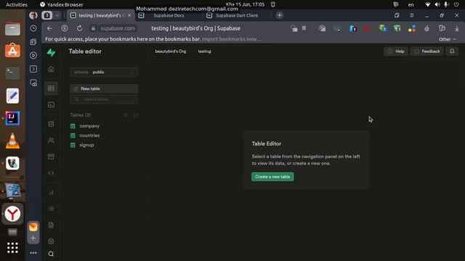The height and width of the screenshot is (261, 465).
Task: Open the API docs sidebar icon
Action: point(51,225)
